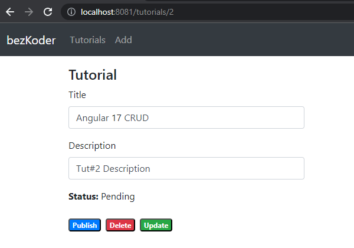Click the 'localhost' host text in address bar
Image resolution: width=354 pixels, height=248 pixels.
(x=97, y=12)
